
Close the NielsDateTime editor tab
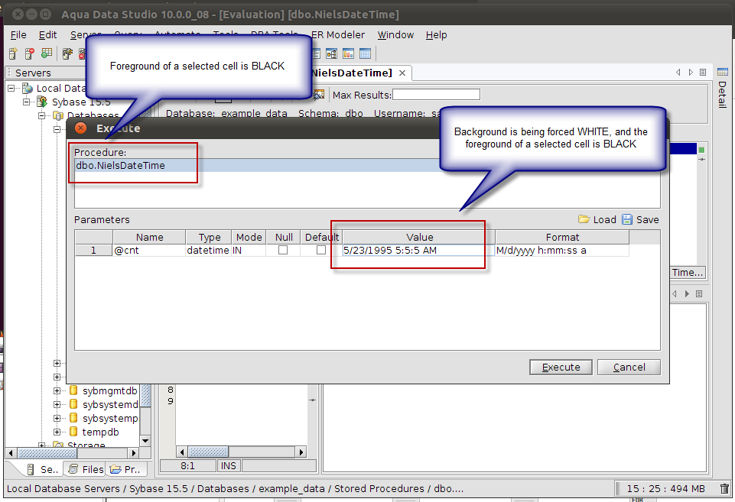pos(402,73)
